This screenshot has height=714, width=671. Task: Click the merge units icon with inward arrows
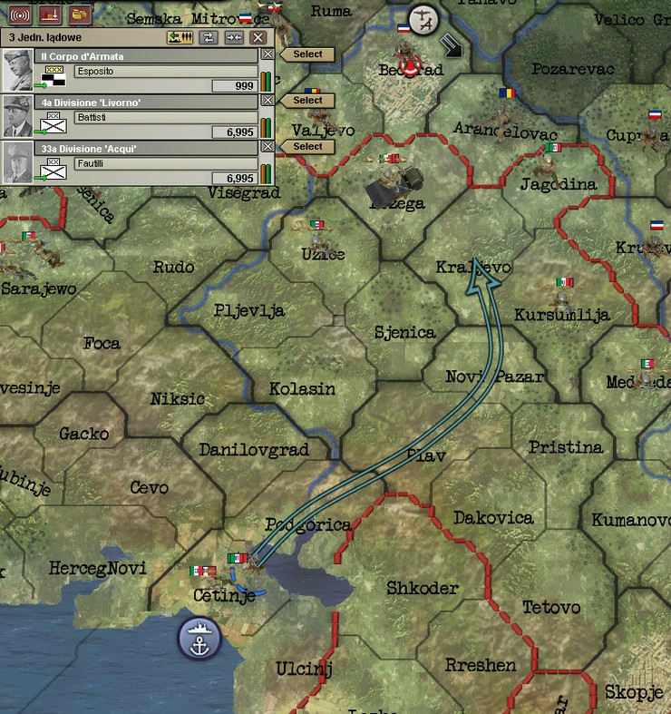(234, 37)
